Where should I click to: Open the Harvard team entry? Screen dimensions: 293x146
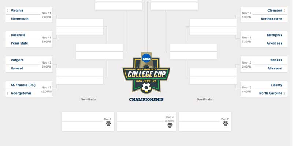[17, 68]
